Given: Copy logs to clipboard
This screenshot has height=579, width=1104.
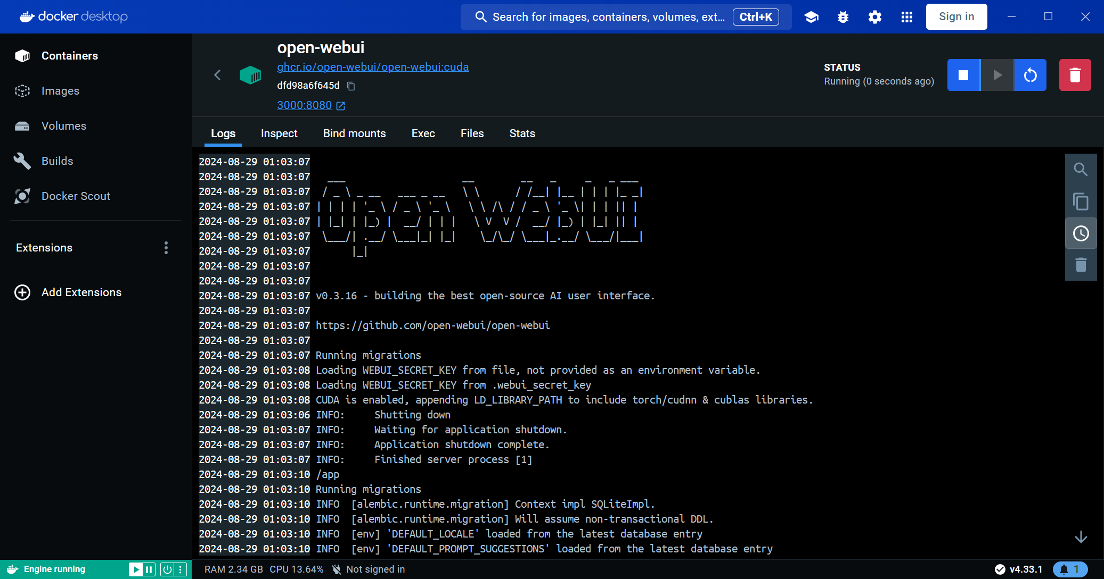Looking at the screenshot, I should [x=1081, y=202].
